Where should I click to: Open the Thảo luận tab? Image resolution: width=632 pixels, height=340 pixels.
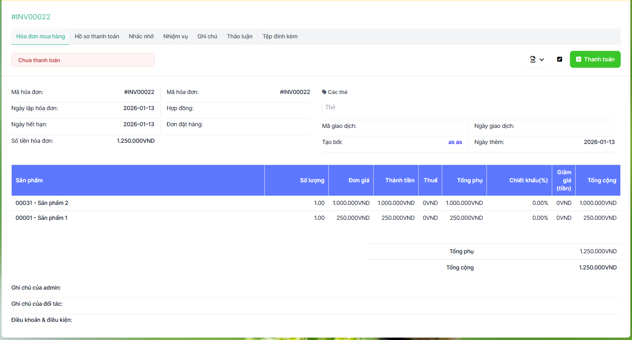[x=239, y=36]
